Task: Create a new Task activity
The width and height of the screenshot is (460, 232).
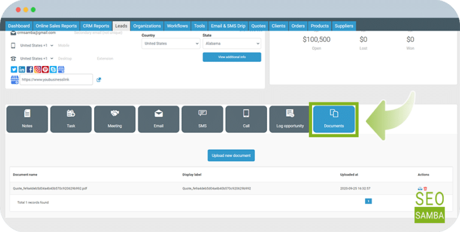Action: coord(71,119)
